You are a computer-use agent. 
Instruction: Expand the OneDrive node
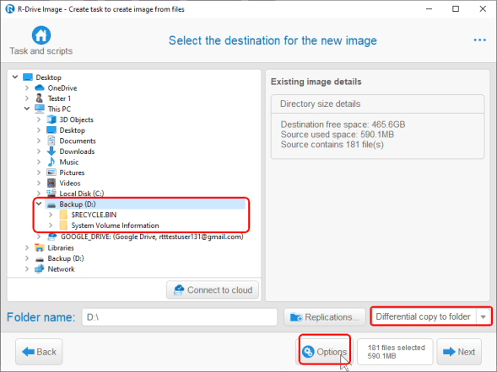coord(27,88)
